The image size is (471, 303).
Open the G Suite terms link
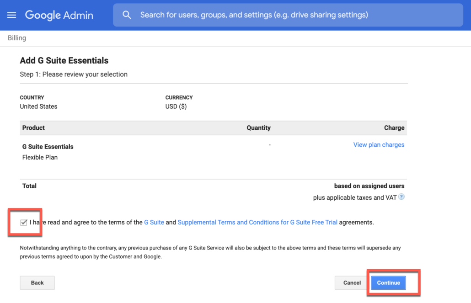tap(154, 223)
